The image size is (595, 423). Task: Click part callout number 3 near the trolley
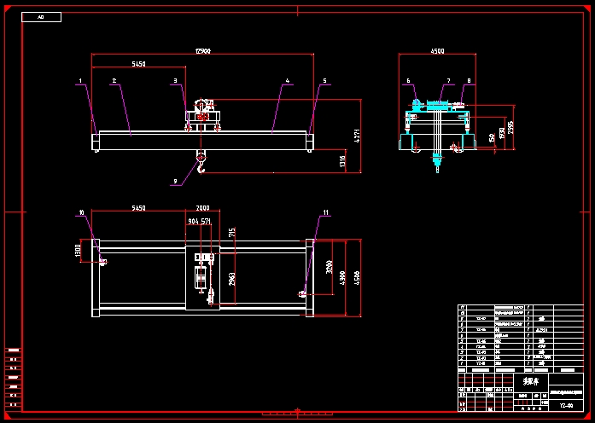(176, 82)
